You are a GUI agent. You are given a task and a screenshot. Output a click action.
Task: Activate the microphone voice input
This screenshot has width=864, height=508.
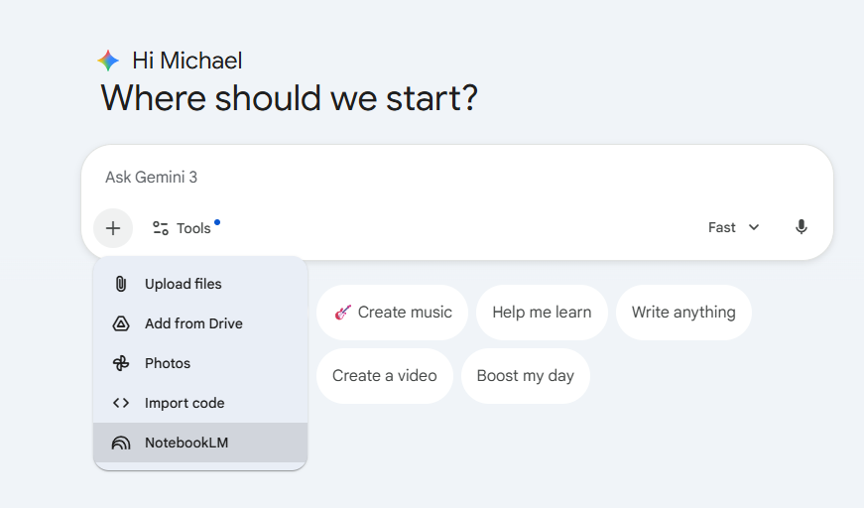point(802,227)
